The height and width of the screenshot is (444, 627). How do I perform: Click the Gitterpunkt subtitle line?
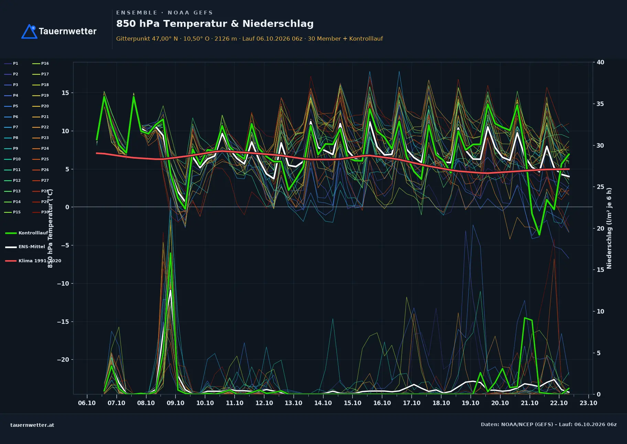250,39
